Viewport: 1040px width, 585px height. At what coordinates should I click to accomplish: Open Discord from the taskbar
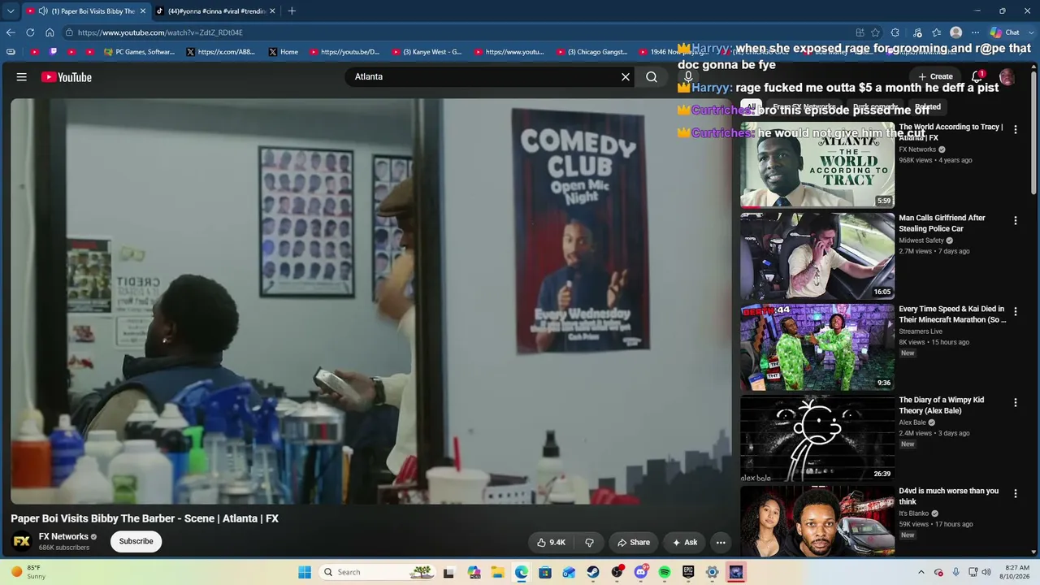tap(641, 572)
